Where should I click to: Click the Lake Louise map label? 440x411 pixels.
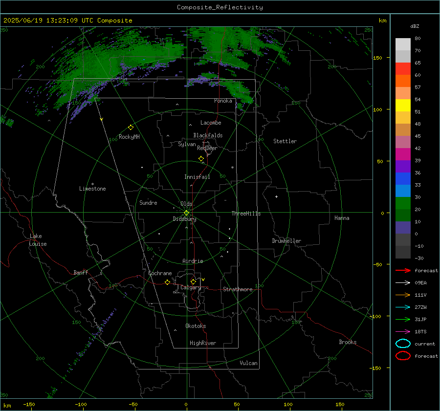(x=38, y=240)
